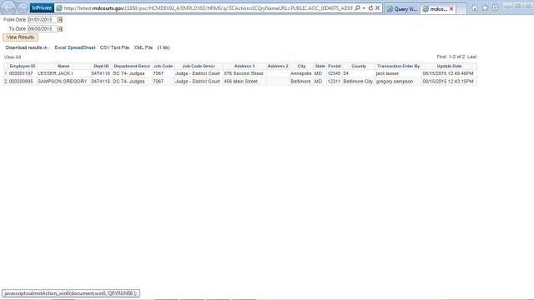Click the browser Forward arrow button
This screenshot has width=534, height=300.
click(x=23, y=7)
